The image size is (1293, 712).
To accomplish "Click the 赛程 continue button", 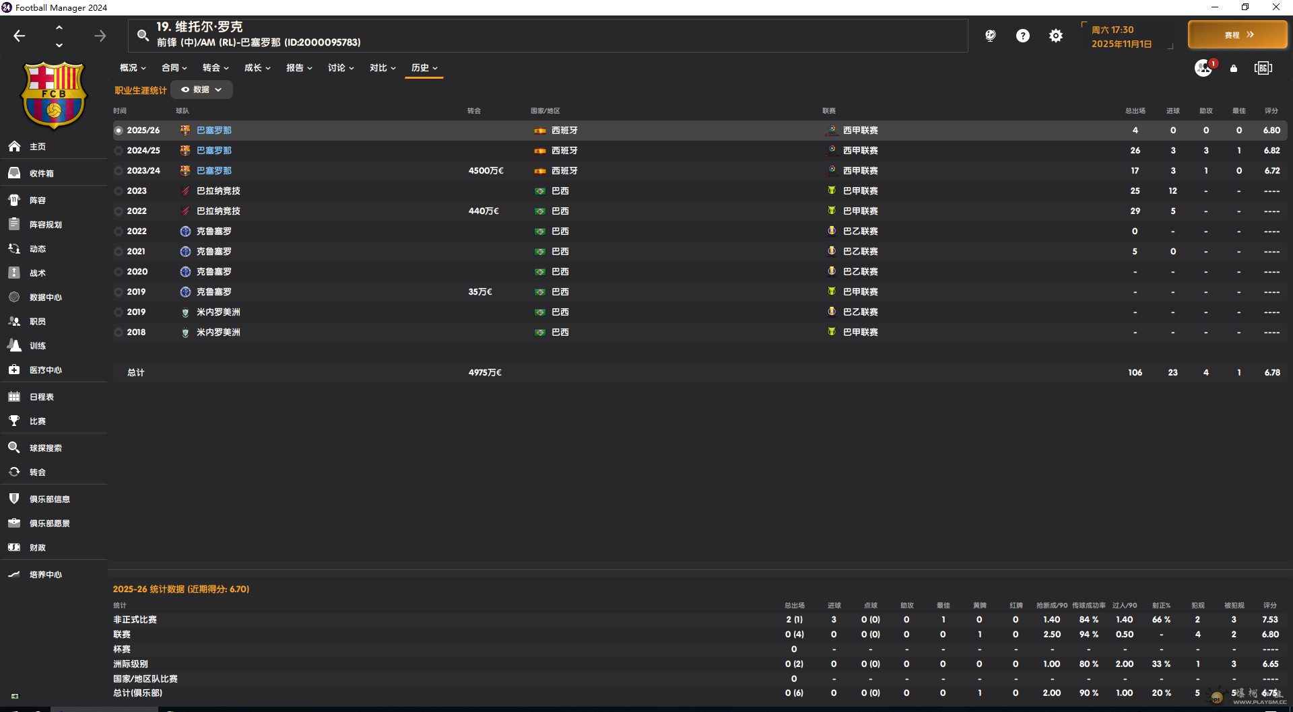I will [1238, 35].
